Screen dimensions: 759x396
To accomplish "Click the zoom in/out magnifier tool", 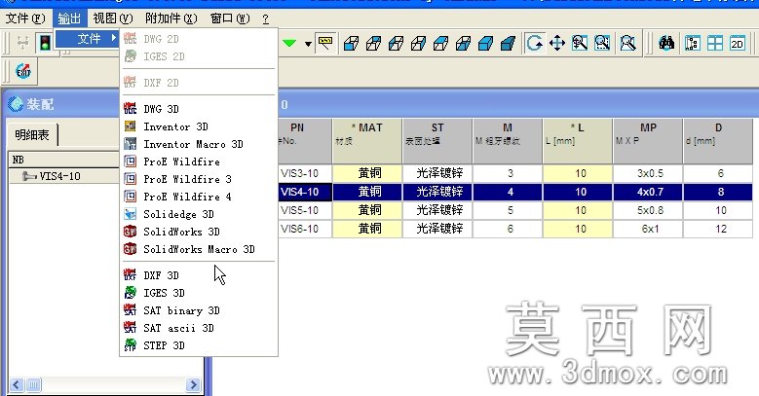I will click(580, 43).
